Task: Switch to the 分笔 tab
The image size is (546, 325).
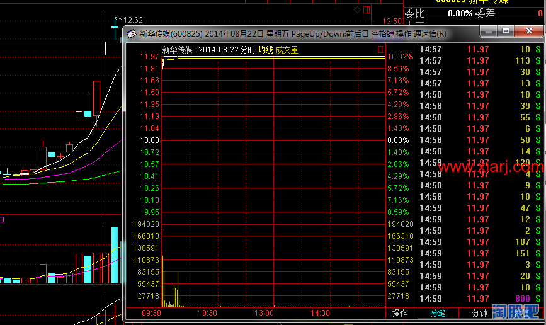Action: pos(438,313)
